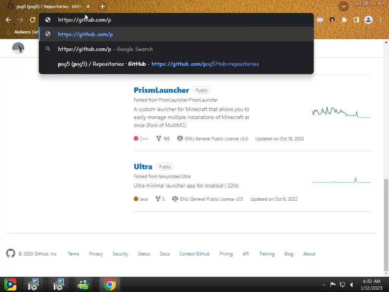Click the Updated on Oct 18, 2022 text

coord(280,138)
